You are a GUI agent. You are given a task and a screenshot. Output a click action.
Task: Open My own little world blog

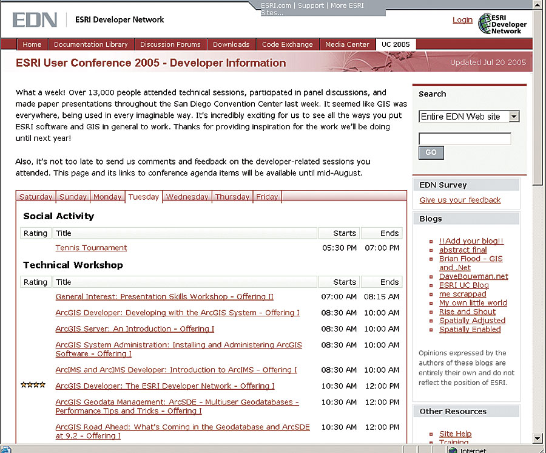click(473, 303)
